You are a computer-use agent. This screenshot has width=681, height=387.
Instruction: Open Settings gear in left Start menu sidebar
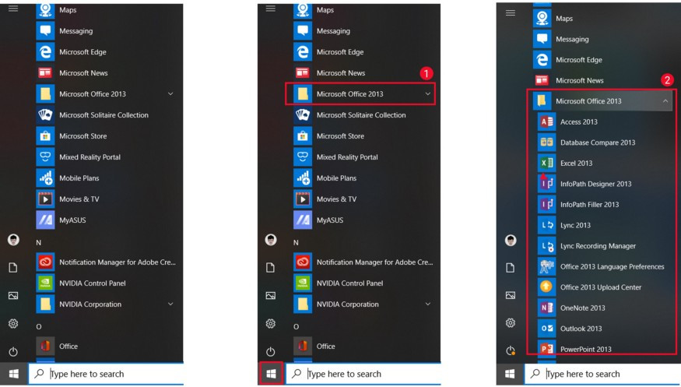[x=13, y=324]
